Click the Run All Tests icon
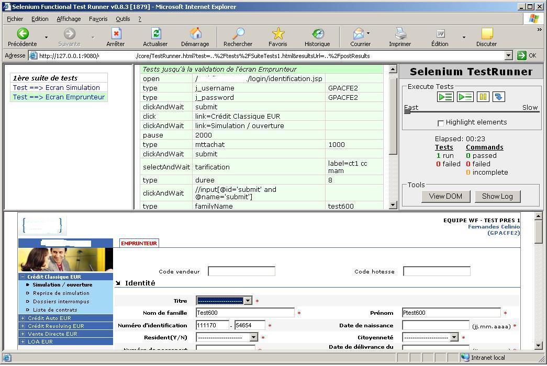Image resolution: width=547 pixels, height=366 pixels. click(x=445, y=97)
